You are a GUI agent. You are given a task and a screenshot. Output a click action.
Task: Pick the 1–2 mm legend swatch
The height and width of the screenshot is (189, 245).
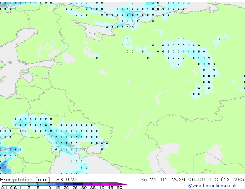(x=24, y=184)
